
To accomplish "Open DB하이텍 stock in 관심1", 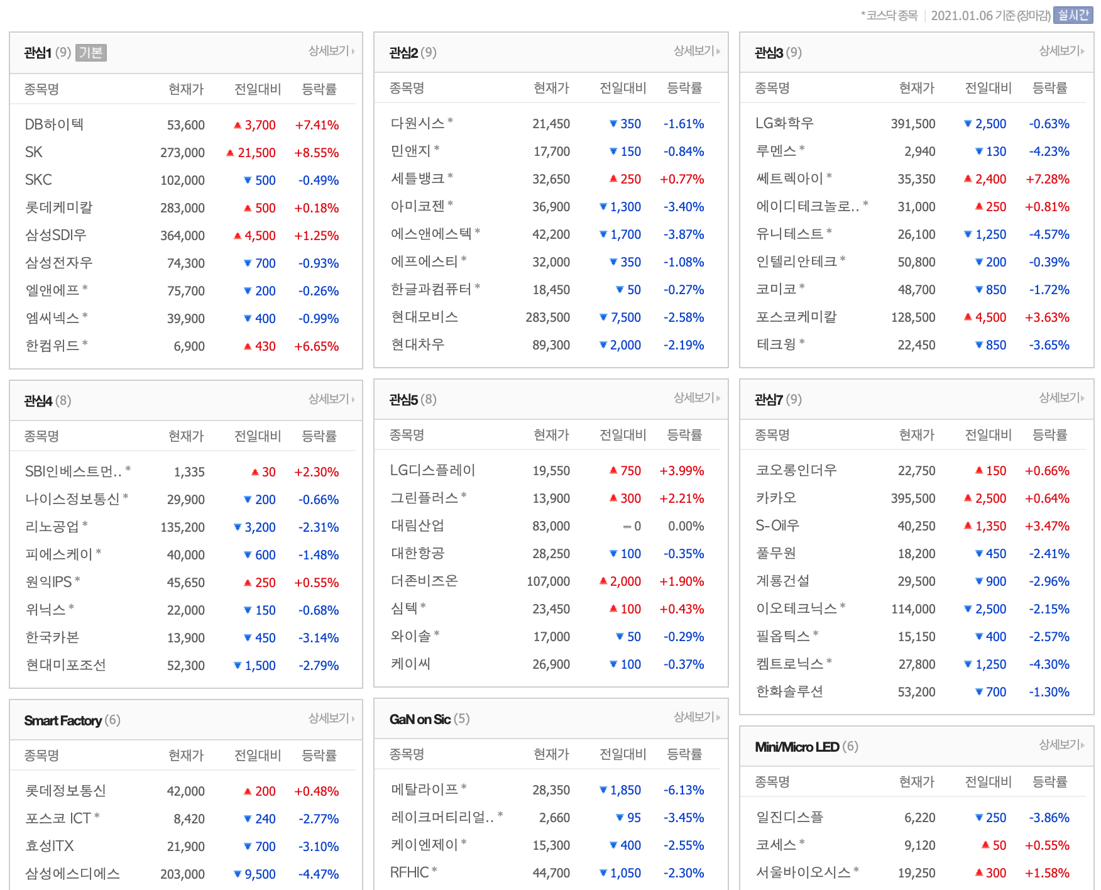I will pyautogui.click(x=54, y=124).
